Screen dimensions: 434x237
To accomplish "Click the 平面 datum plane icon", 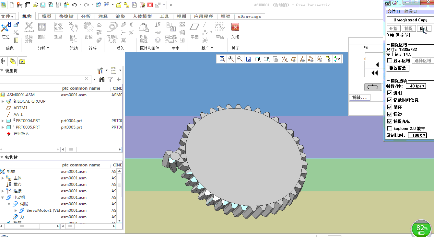I will (x=194, y=31).
